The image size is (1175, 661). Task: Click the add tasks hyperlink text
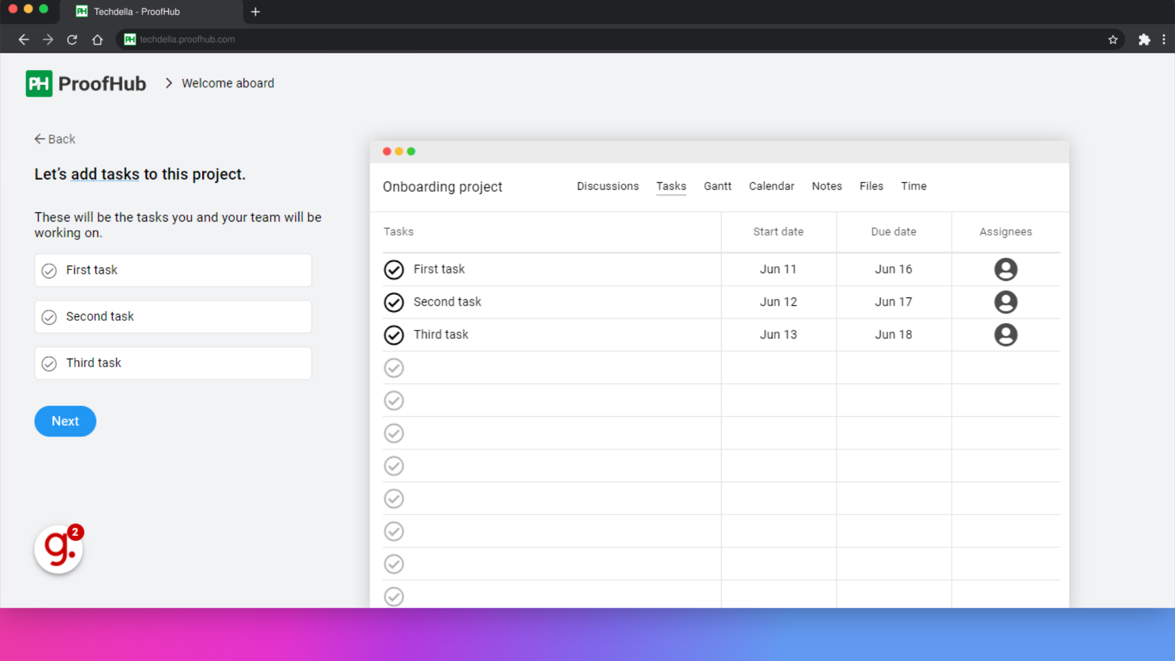105,174
